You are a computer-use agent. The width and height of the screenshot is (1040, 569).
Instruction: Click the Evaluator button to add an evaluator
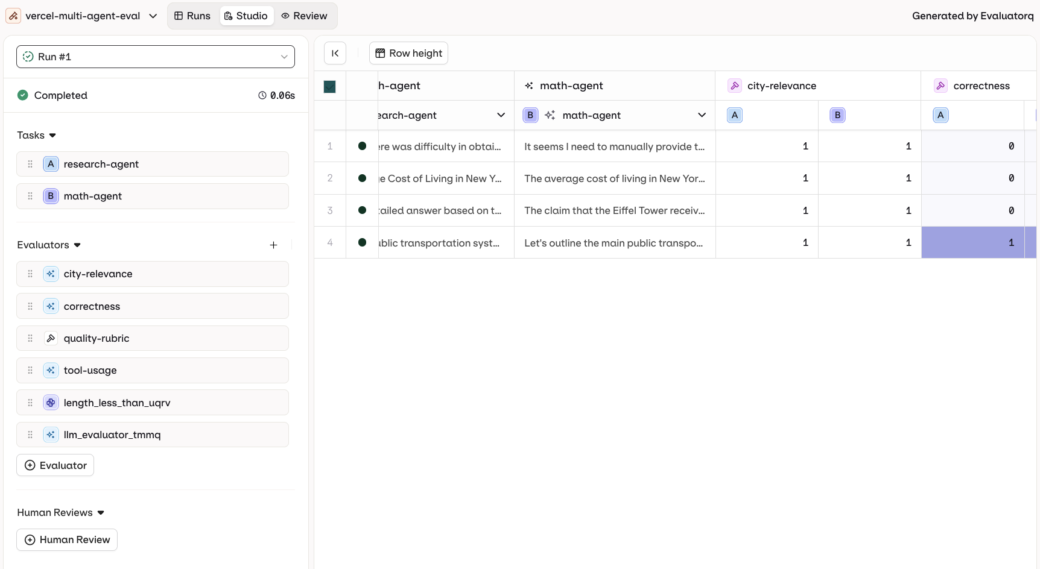55,465
